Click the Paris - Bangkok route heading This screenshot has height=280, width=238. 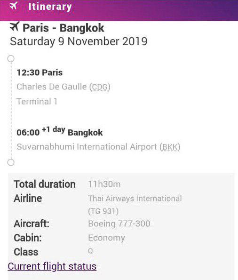point(63,28)
